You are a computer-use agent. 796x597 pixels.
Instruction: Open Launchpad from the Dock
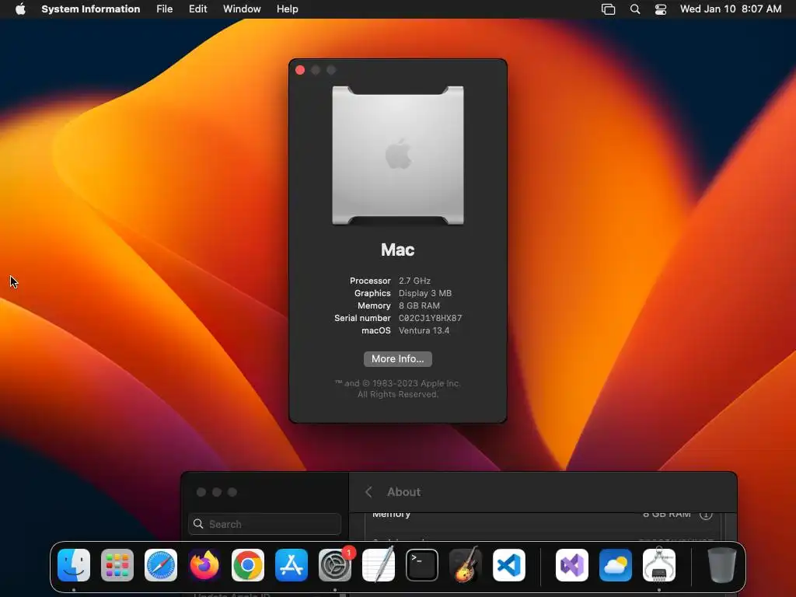coord(117,565)
